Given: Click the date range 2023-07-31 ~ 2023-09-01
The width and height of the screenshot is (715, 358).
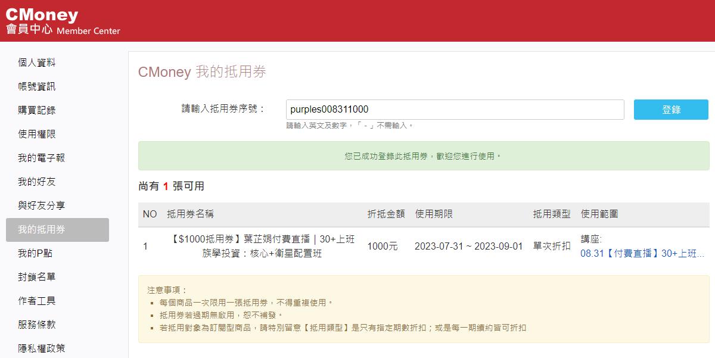Looking at the screenshot, I should point(469,246).
